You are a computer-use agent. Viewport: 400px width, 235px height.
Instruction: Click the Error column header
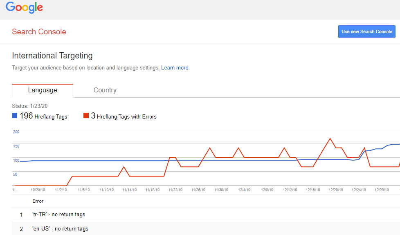tap(38, 201)
